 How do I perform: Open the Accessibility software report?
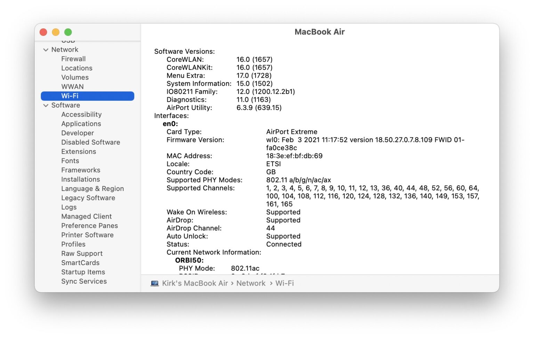(x=81, y=114)
